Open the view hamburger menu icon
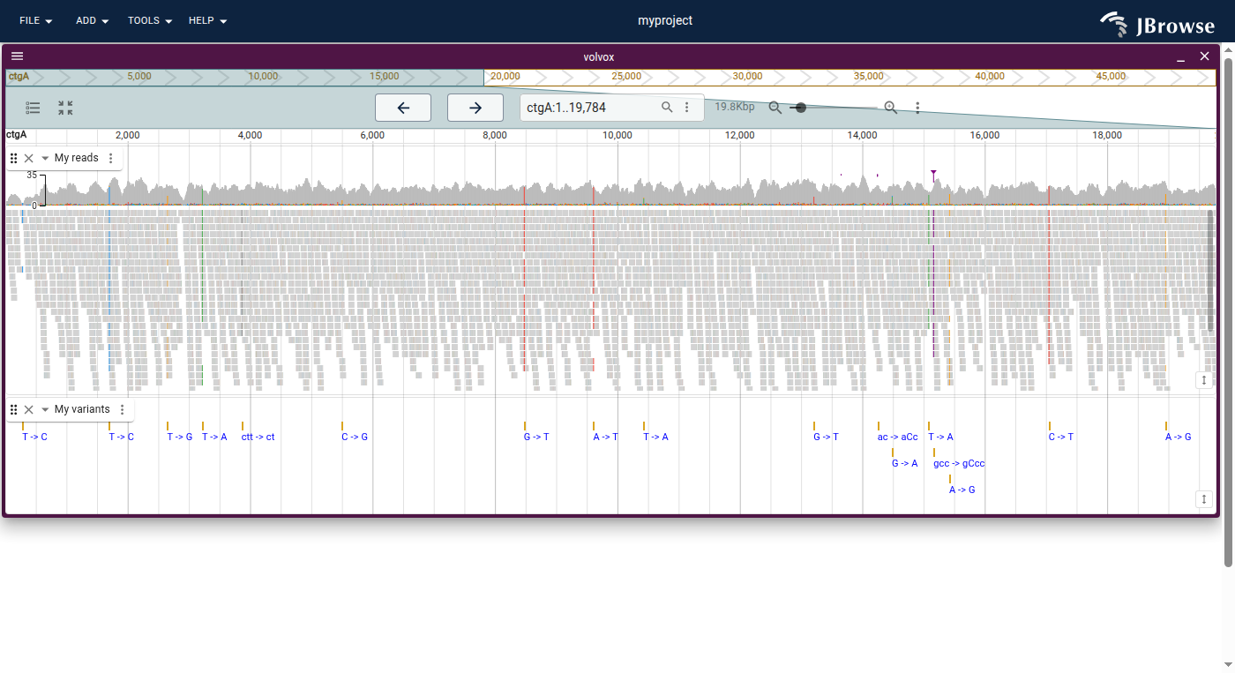This screenshot has width=1235, height=673. point(18,56)
